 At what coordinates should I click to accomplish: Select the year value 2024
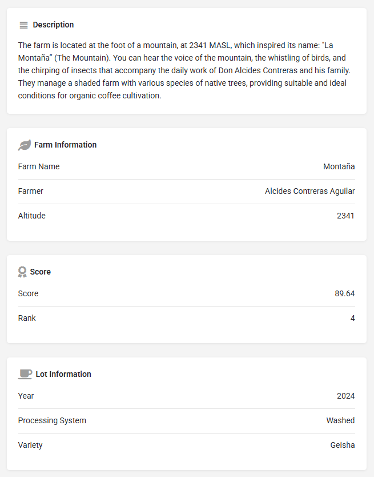pyautogui.click(x=345, y=396)
